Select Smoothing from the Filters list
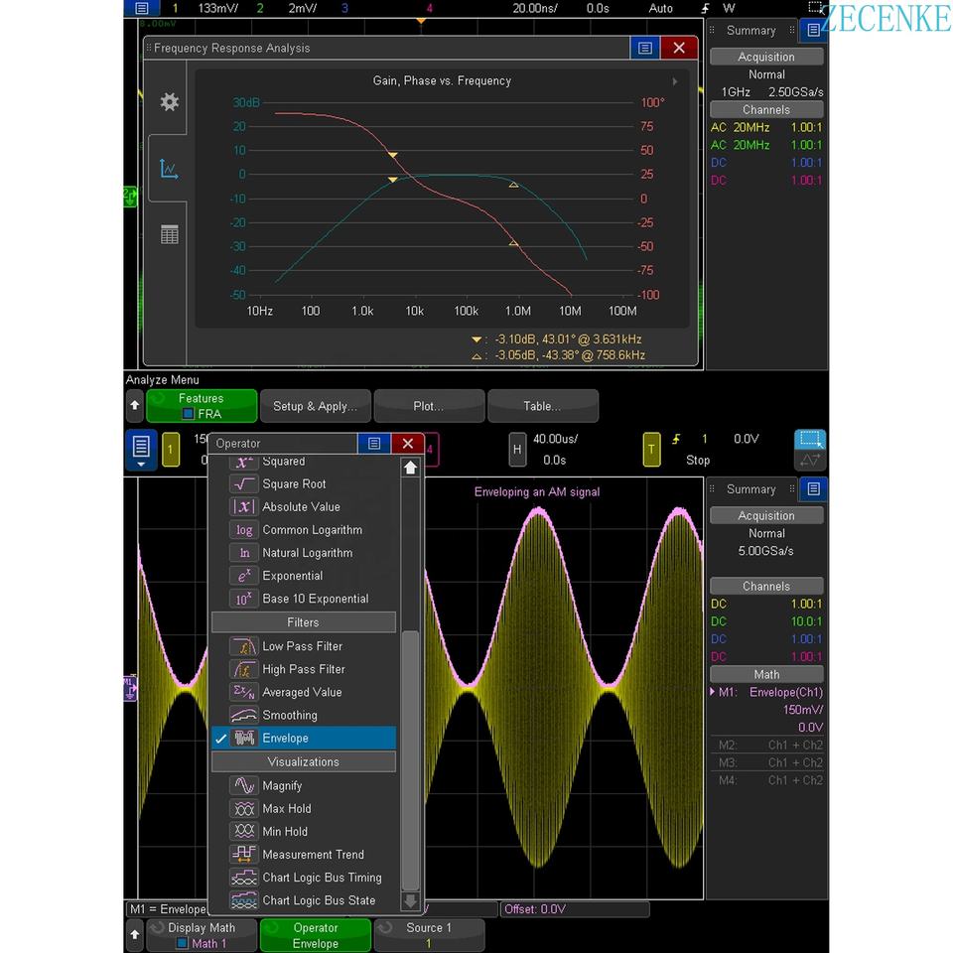This screenshot has width=953, height=953. [x=289, y=716]
